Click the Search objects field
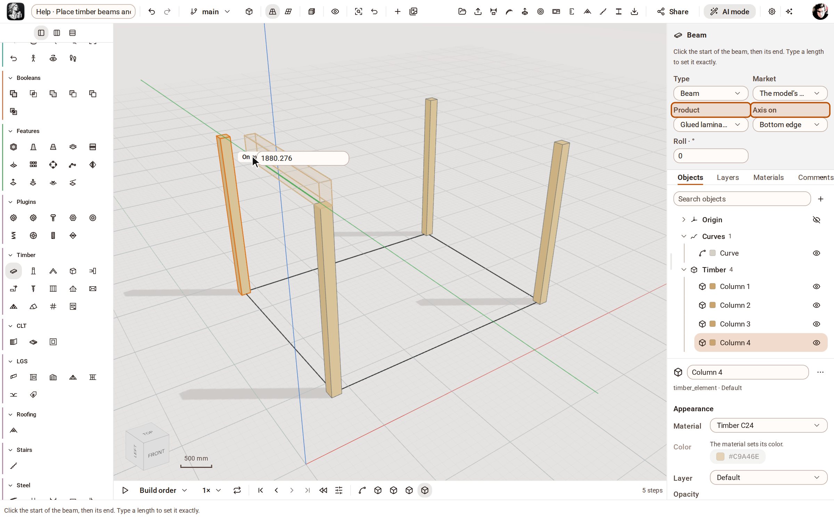834x521 pixels. [x=742, y=199]
